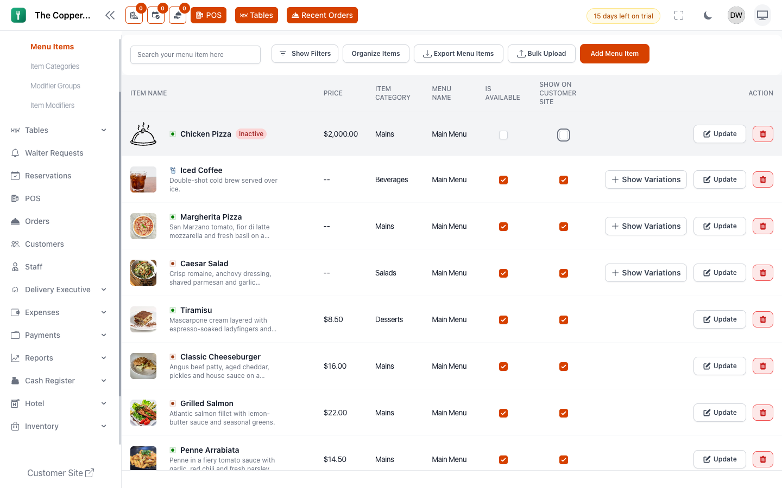Click the monitor display icon in header

[x=762, y=15]
